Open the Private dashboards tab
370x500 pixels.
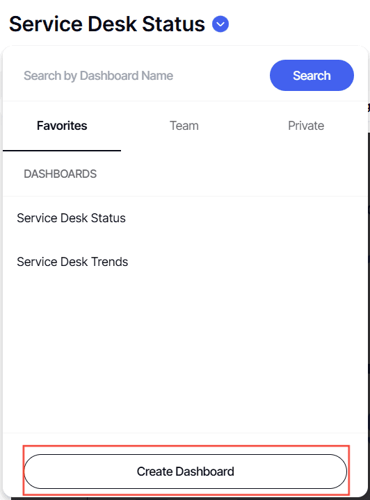coord(306,126)
